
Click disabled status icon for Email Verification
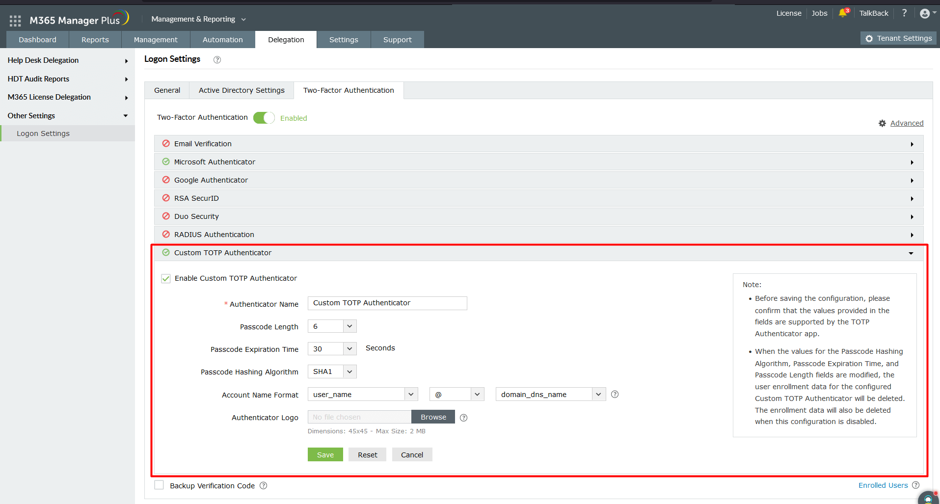(x=166, y=143)
